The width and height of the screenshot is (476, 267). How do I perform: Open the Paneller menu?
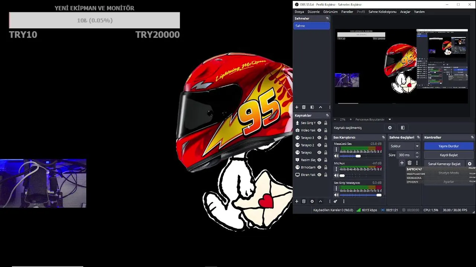[347, 11]
